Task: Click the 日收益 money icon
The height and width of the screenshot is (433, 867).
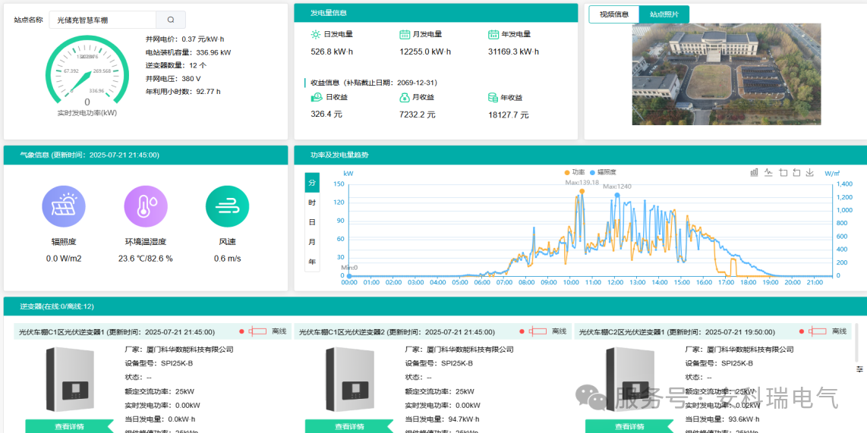Action: point(317,97)
